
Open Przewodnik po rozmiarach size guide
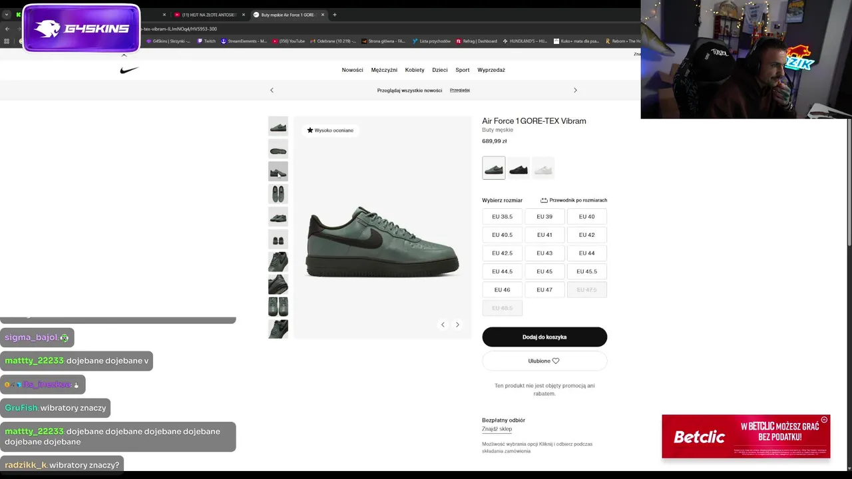coord(574,200)
